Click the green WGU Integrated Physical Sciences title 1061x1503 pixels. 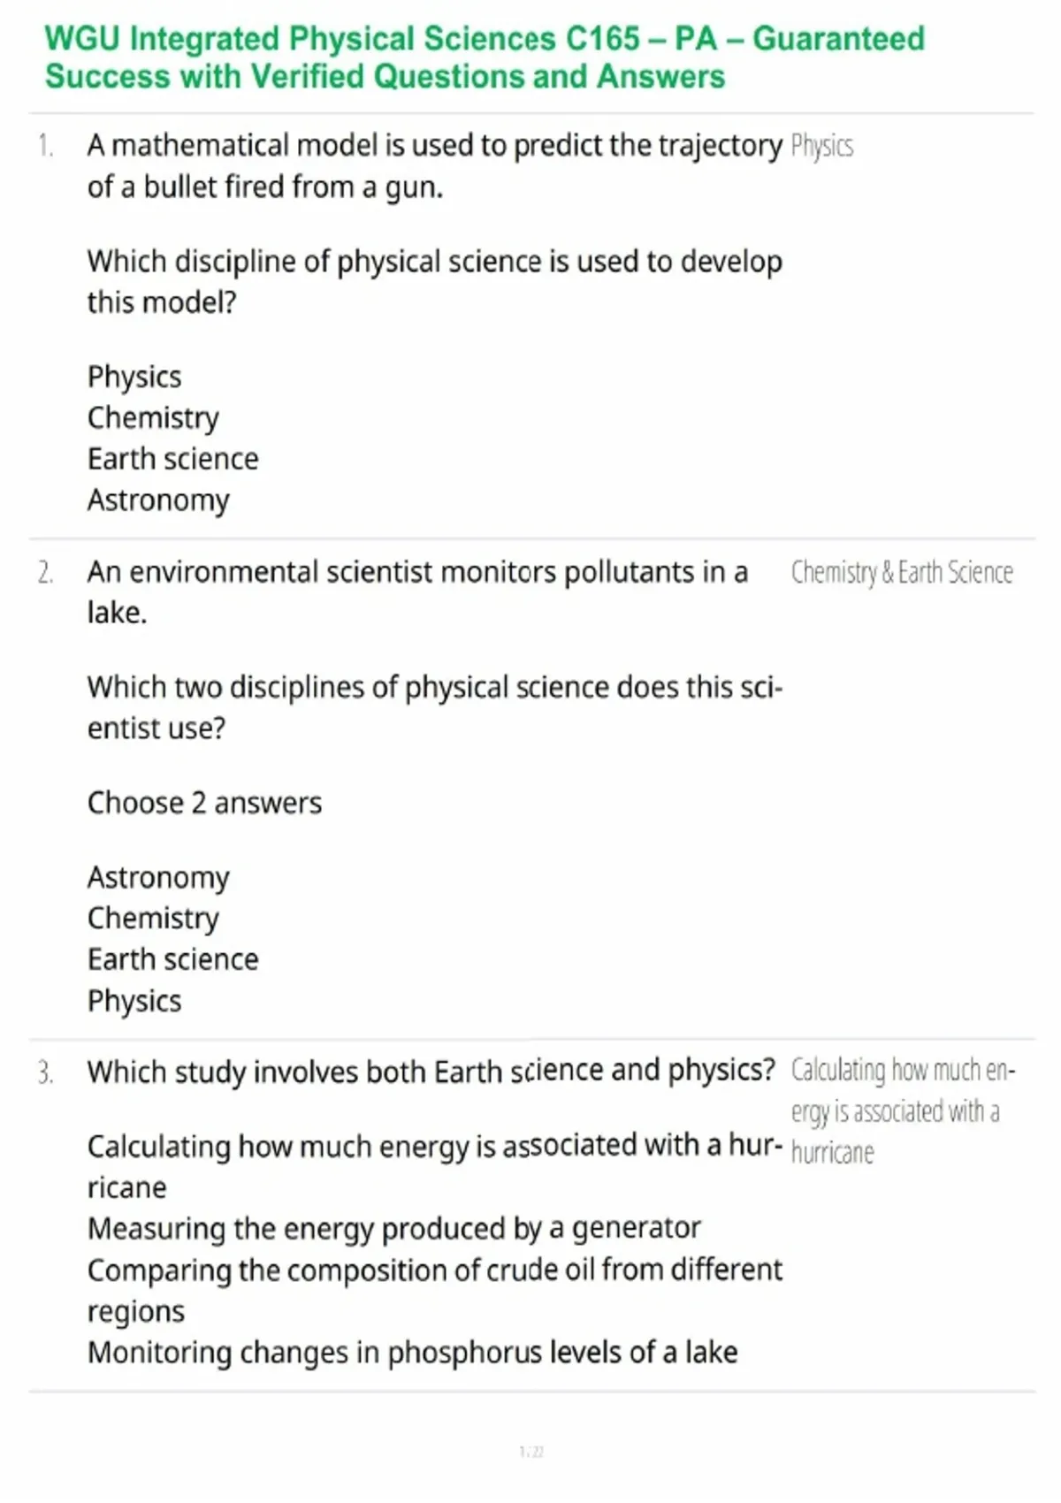point(485,57)
